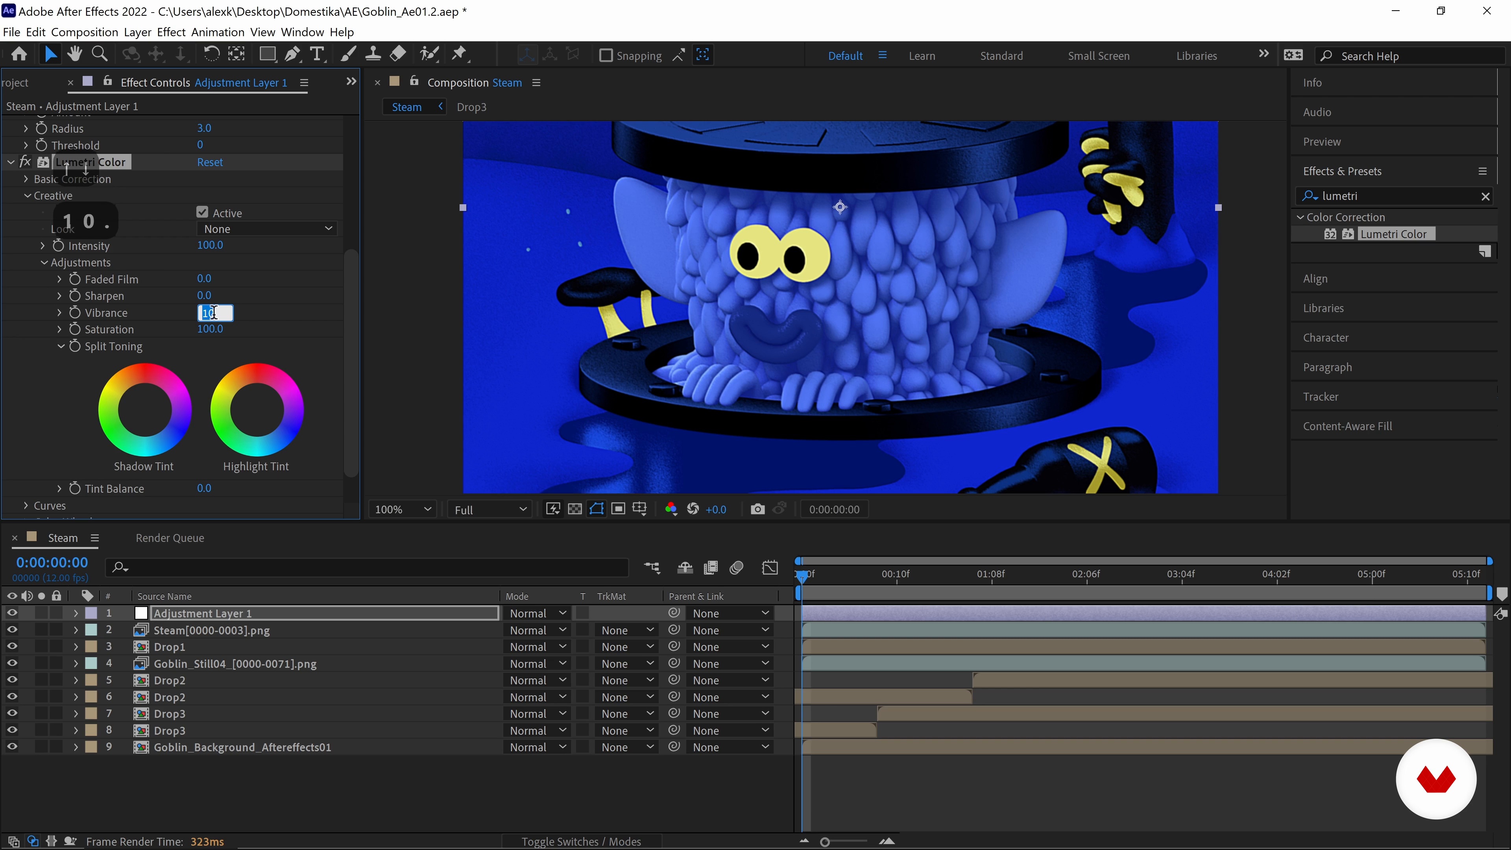This screenshot has width=1511, height=850.
Task: Toggle the Lumetri Color fx switch
Action: coord(25,162)
